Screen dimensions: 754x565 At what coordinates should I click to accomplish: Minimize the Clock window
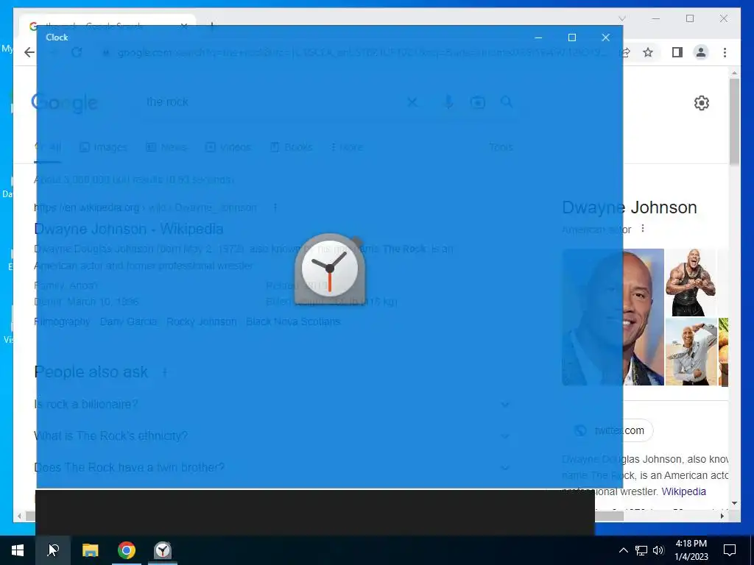click(x=538, y=38)
